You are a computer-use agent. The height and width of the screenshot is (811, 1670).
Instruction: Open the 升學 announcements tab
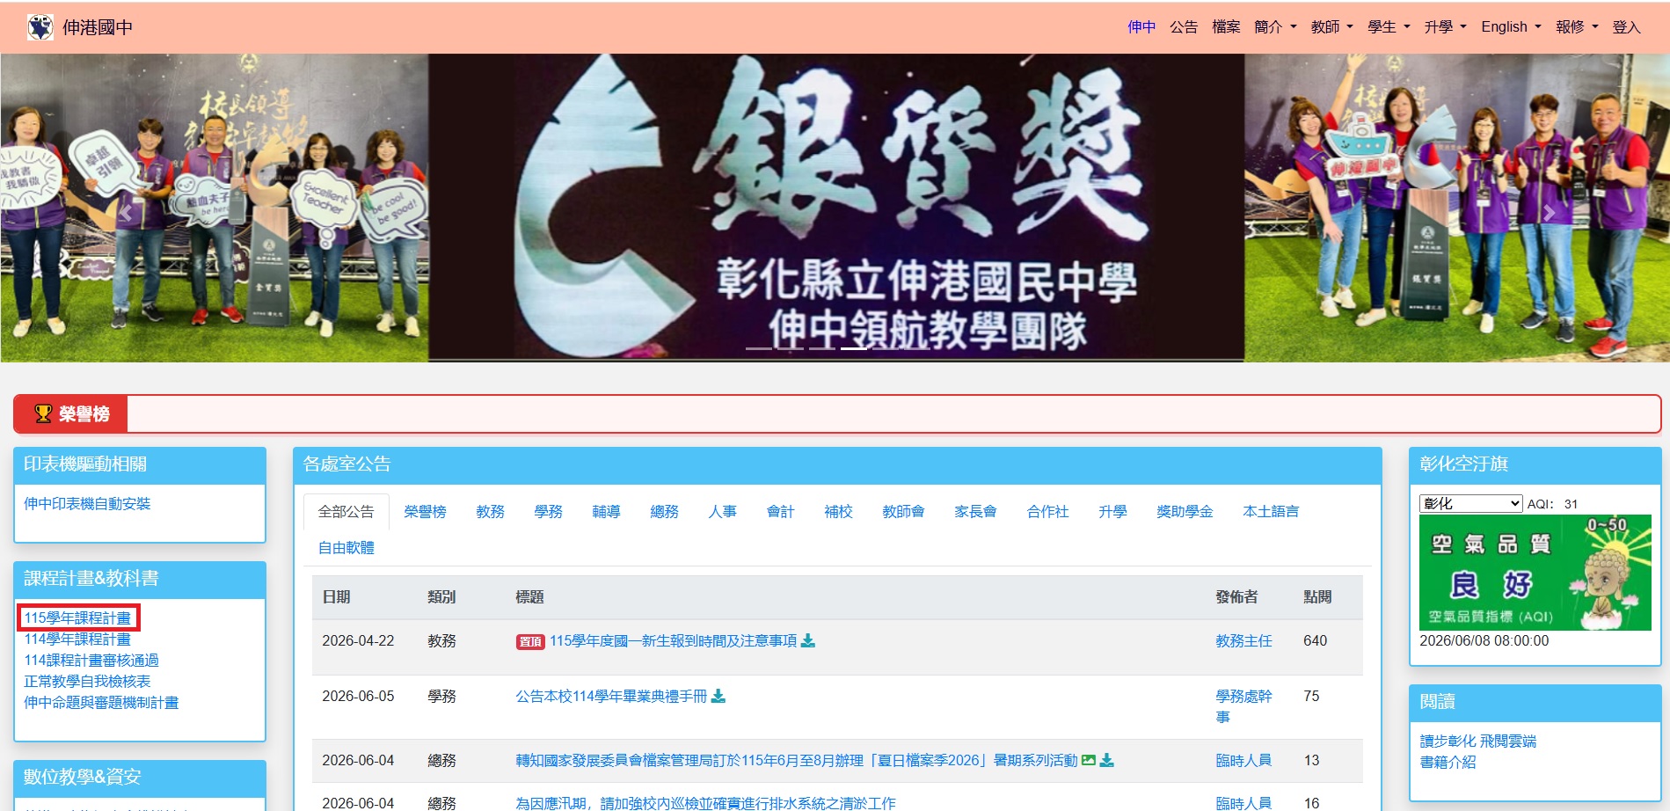1113,512
